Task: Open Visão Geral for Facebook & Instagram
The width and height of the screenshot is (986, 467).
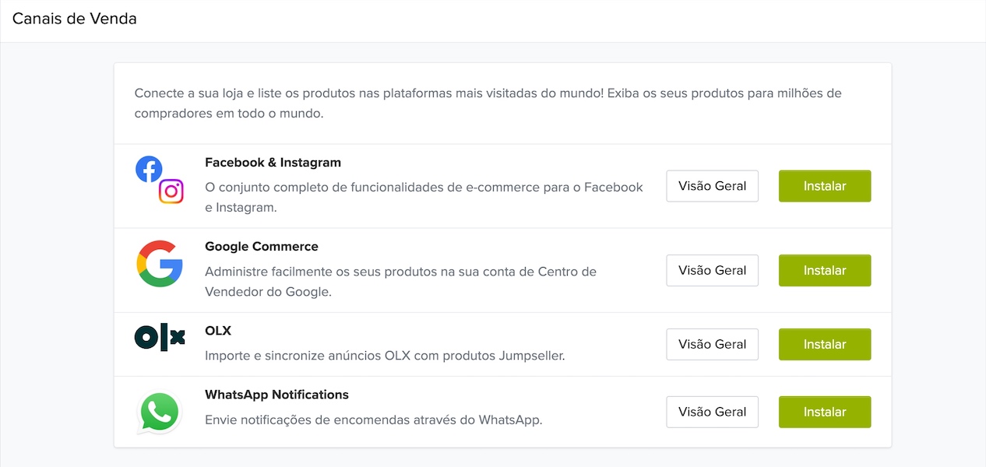Action: pyautogui.click(x=712, y=186)
